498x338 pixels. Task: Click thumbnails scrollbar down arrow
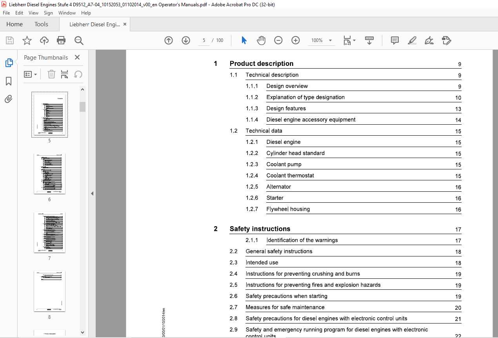(x=82, y=332)
